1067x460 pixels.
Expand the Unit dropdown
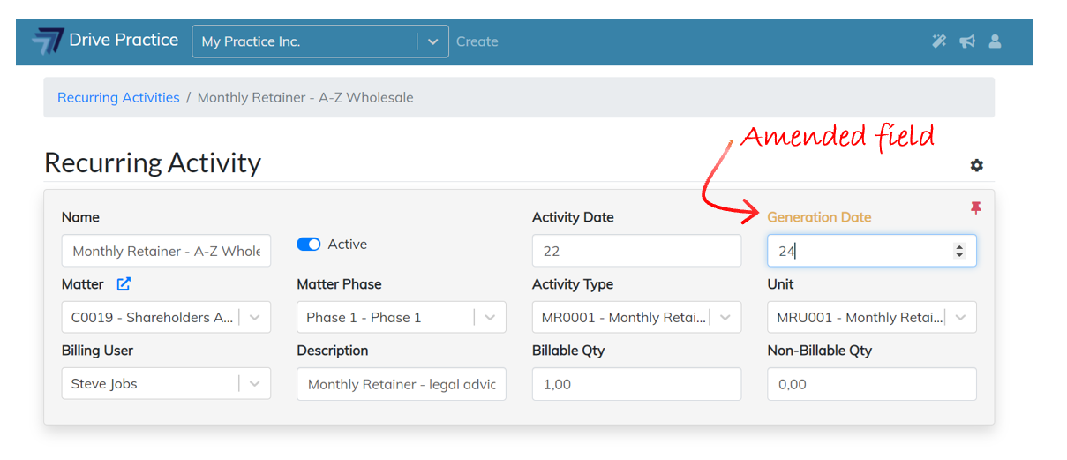(961, 318)
